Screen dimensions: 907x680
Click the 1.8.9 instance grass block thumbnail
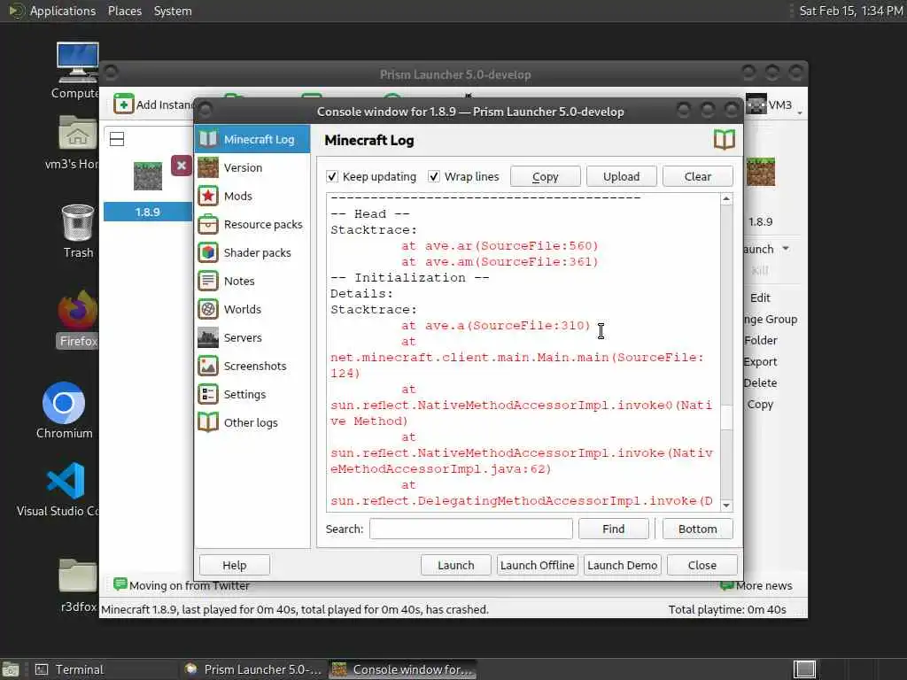tap(148, 176)
